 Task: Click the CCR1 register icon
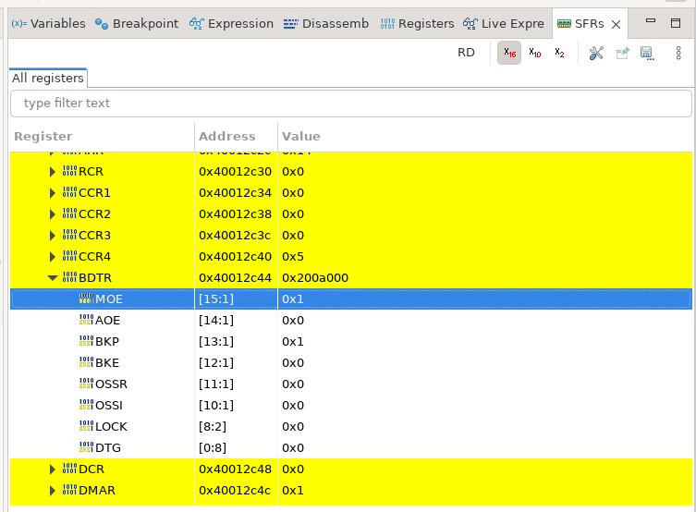pyautogui.click(x=69, y=192)
